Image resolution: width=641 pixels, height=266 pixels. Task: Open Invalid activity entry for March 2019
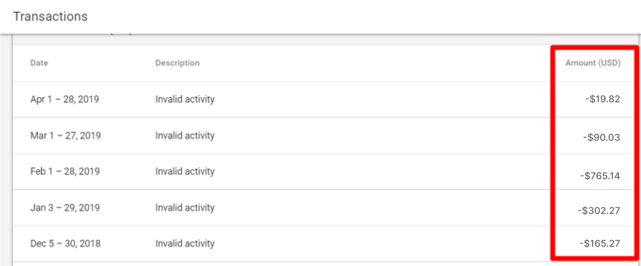click(x=185, y=136)
